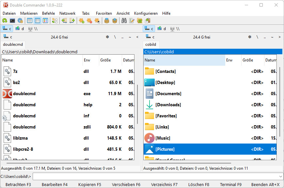This screenshot has width=284, height=188.
Task: Expand the command line history dropdown
Action: 280,177
